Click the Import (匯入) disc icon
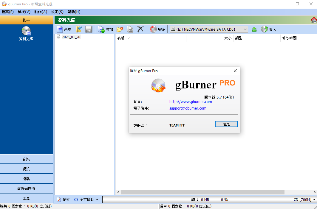Viewport: 317px width, 209px height. (264, 29)
